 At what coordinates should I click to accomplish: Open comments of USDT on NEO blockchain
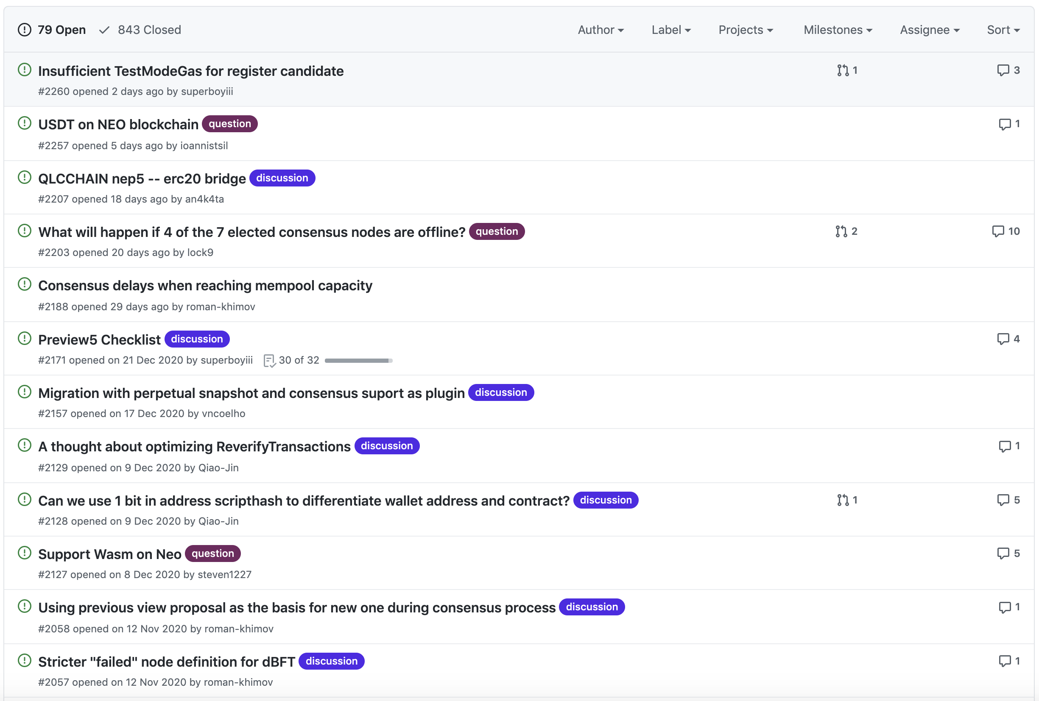(x=1005, y=124)
